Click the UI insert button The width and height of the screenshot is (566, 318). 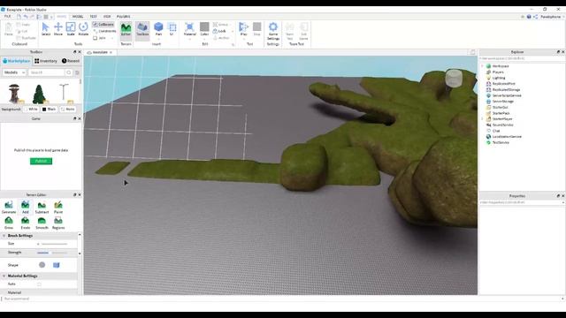point(172,29)
